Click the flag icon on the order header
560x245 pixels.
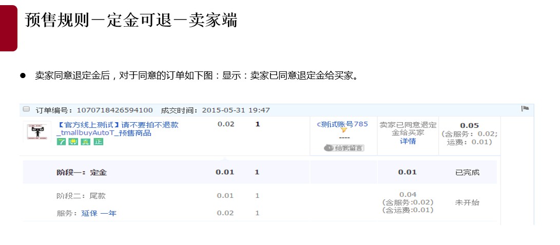point(525,108)
